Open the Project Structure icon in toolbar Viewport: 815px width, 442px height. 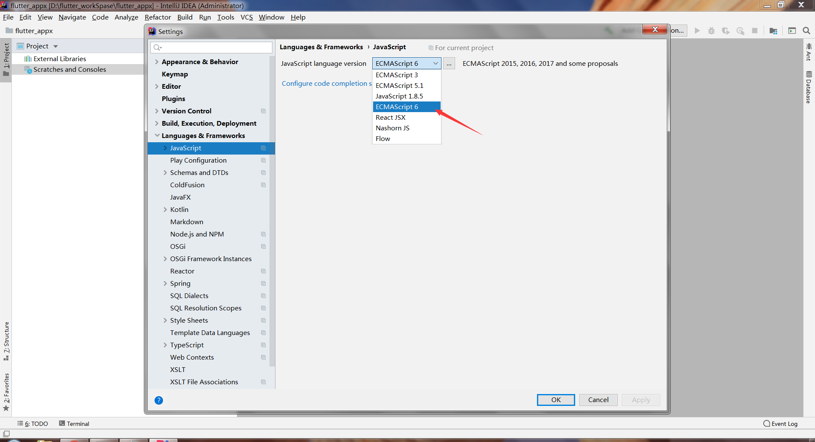[x=773, y=31]
